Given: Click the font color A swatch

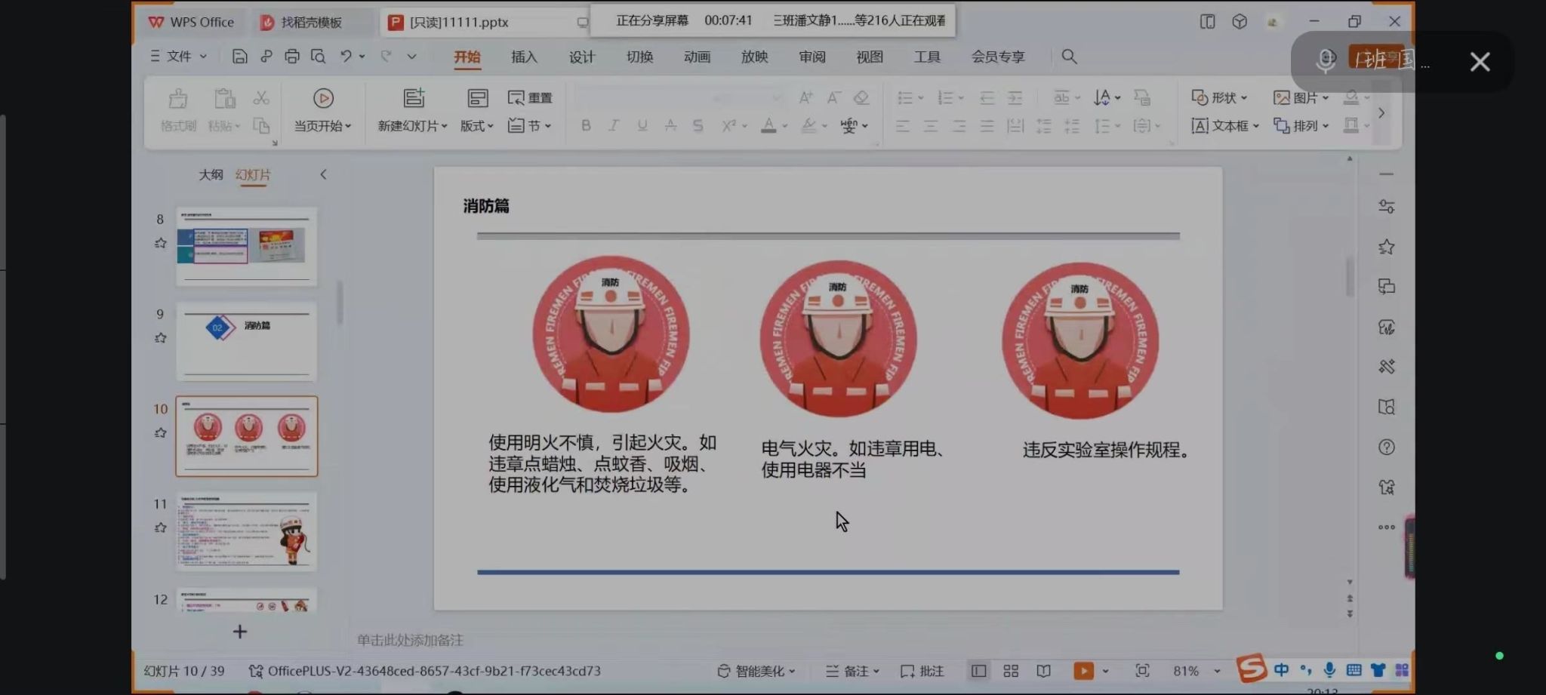Looking at the screenshot, I should pos(768,126).
